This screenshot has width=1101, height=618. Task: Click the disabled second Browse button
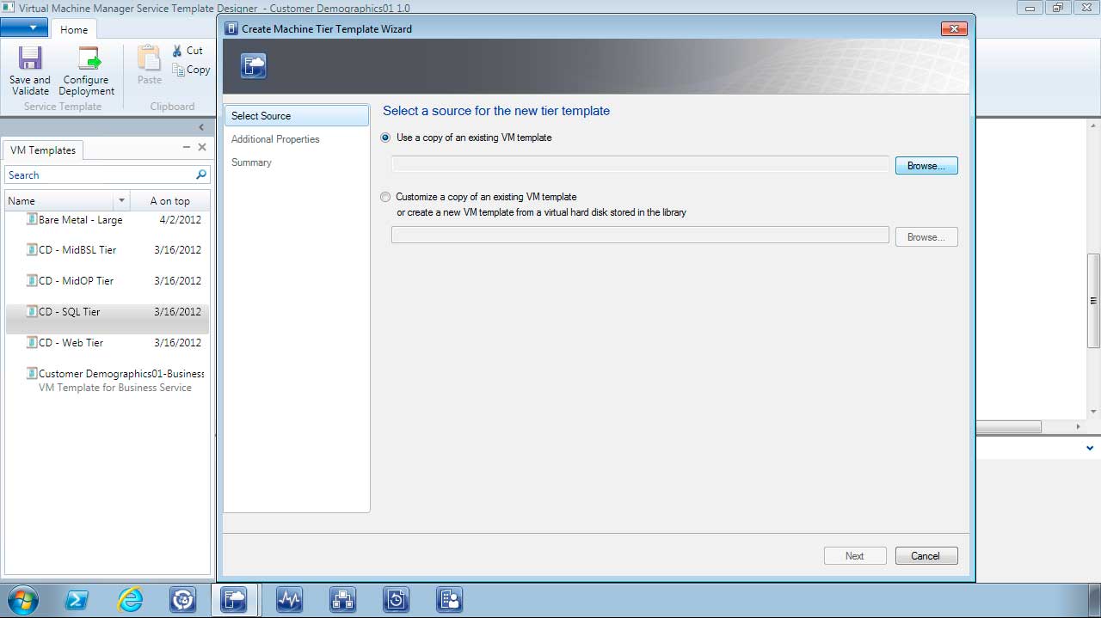click(926, 236)
